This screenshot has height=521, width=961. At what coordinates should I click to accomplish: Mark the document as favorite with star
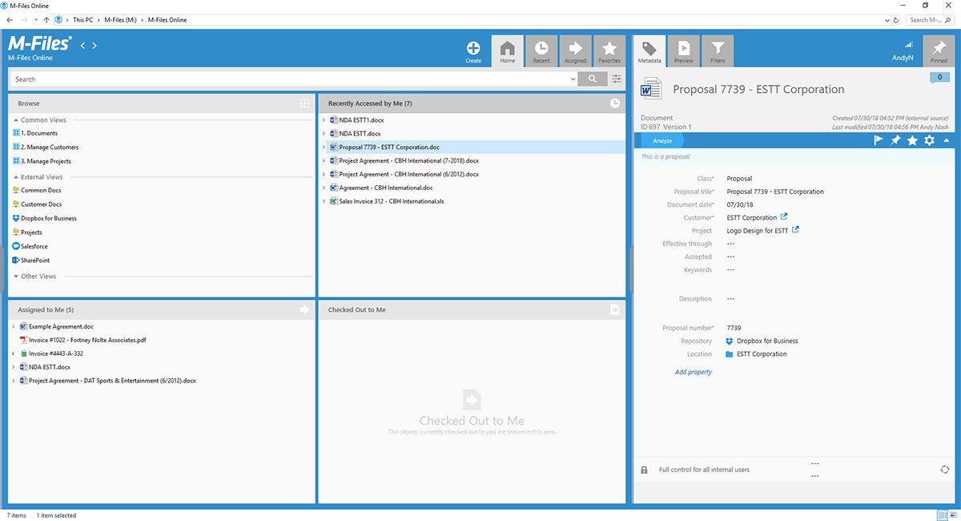[913, 140]
